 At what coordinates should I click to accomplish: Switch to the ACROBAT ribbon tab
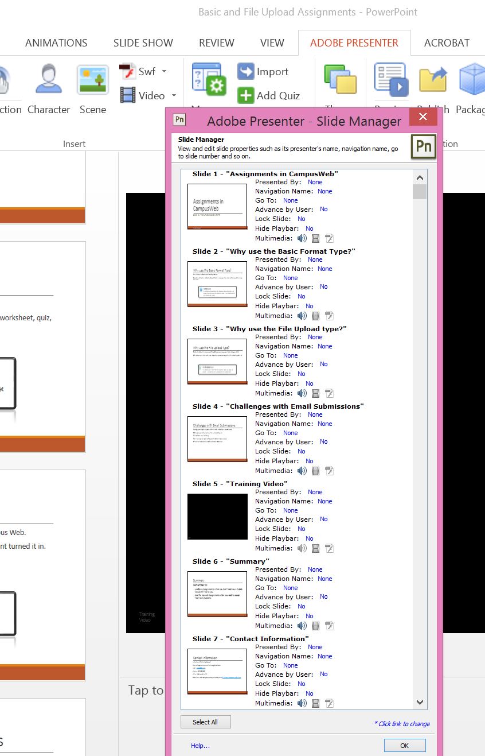click(x=448, y=42)
